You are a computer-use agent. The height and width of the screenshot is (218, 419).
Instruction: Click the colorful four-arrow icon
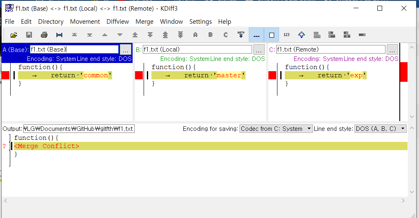[302, 35]
